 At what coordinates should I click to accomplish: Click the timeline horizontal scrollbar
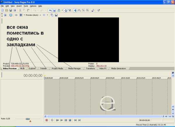click(104, 116)
